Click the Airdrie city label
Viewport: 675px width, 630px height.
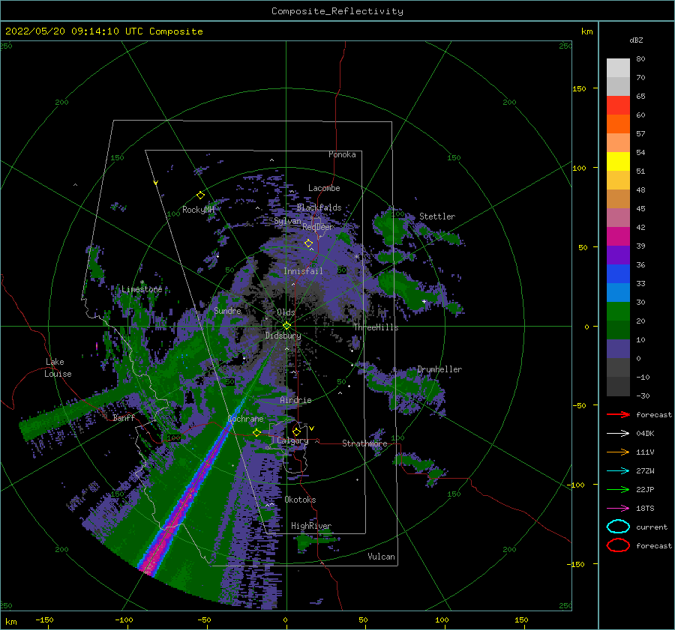(295, 400)
